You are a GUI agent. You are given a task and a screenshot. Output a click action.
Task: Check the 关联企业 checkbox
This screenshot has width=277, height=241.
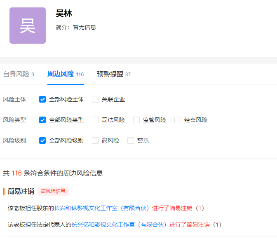click(95, 99)
